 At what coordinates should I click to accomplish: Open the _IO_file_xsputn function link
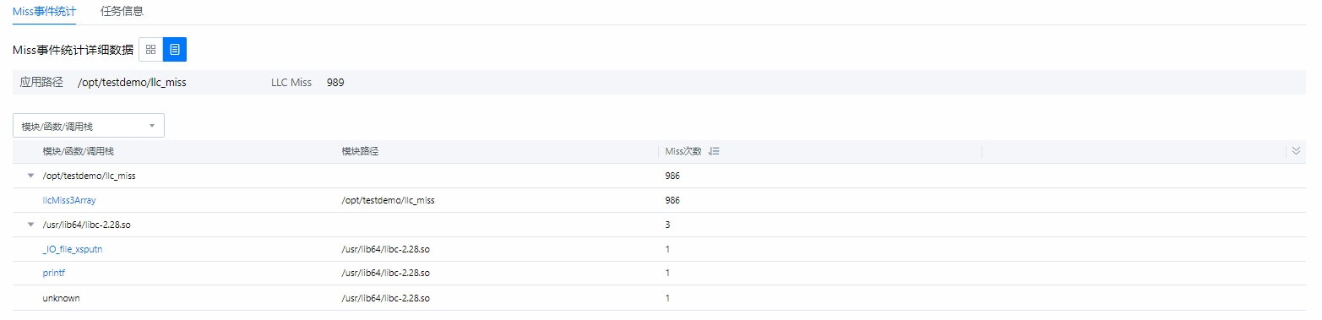73,250
